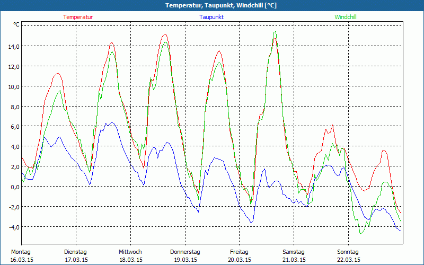Click the -2,0 y-axis value
The image size is (424, 265).
point(14,207)
